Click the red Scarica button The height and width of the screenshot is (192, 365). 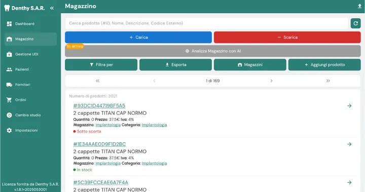pos(287,37)
